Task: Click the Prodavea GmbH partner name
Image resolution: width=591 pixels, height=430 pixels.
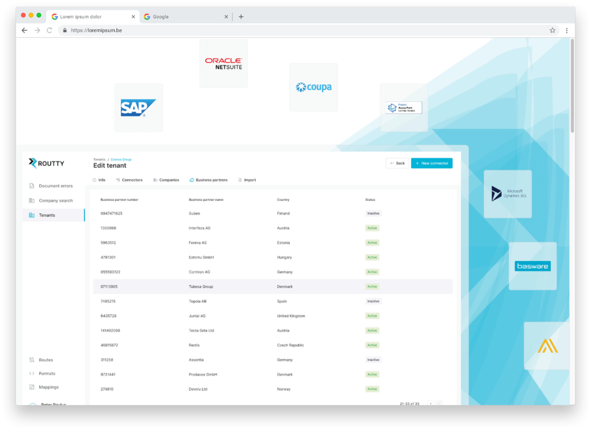Action: tap(203, 375)
